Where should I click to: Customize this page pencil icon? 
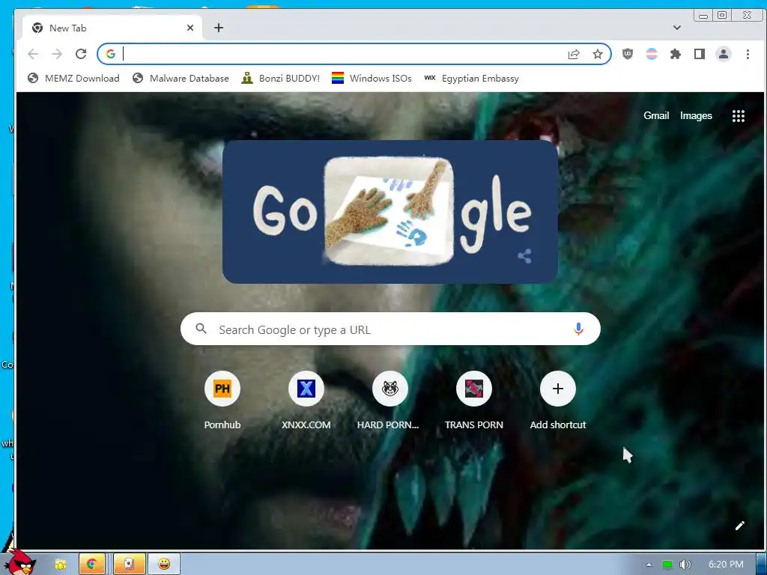point(739,526)
